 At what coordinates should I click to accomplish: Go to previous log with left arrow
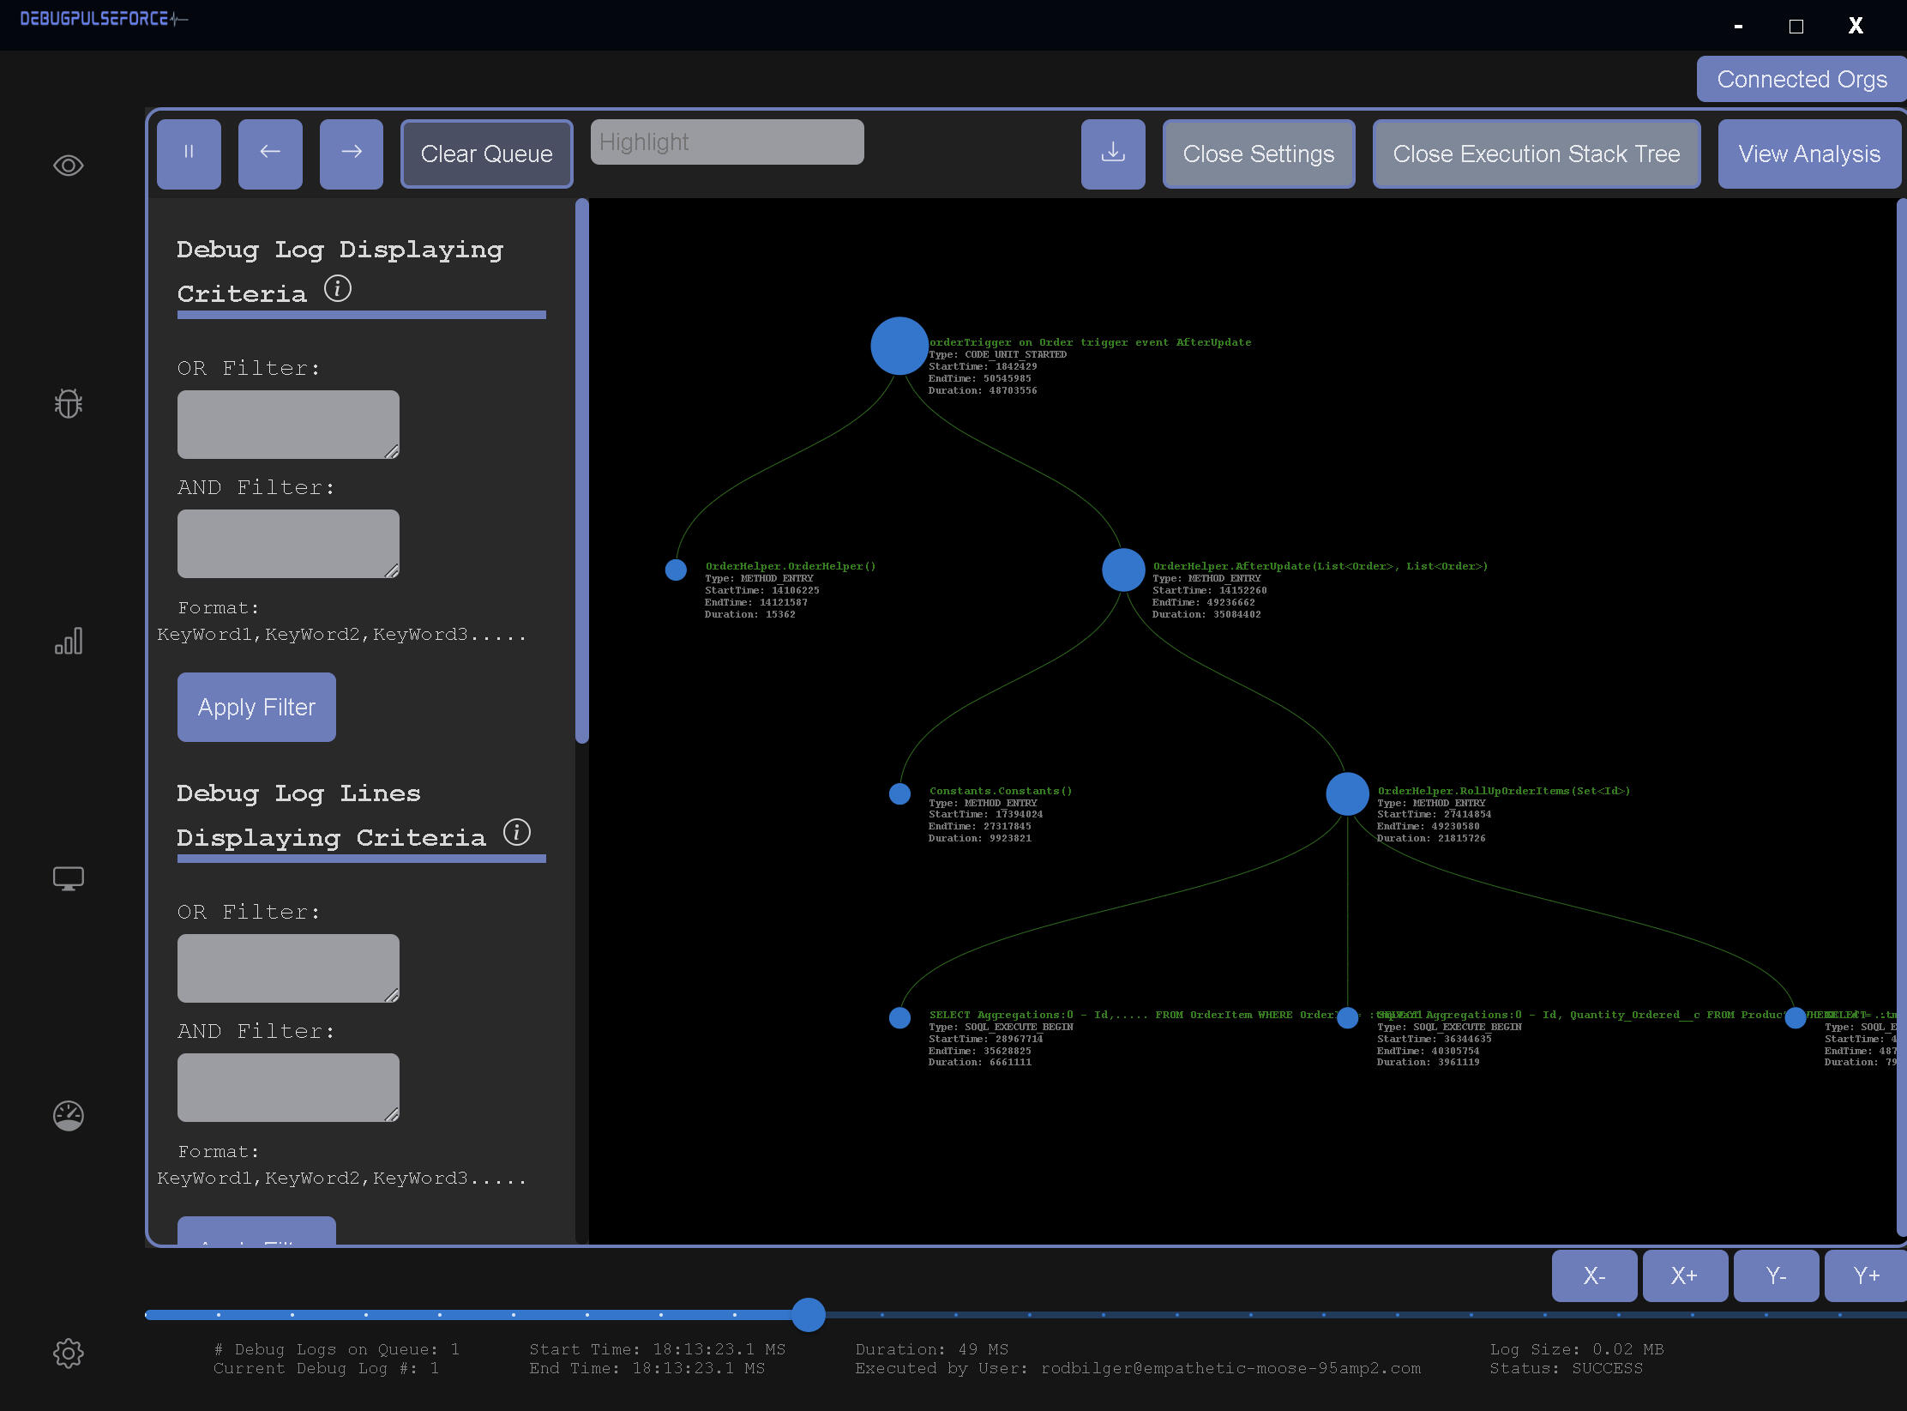click(270, 153)
